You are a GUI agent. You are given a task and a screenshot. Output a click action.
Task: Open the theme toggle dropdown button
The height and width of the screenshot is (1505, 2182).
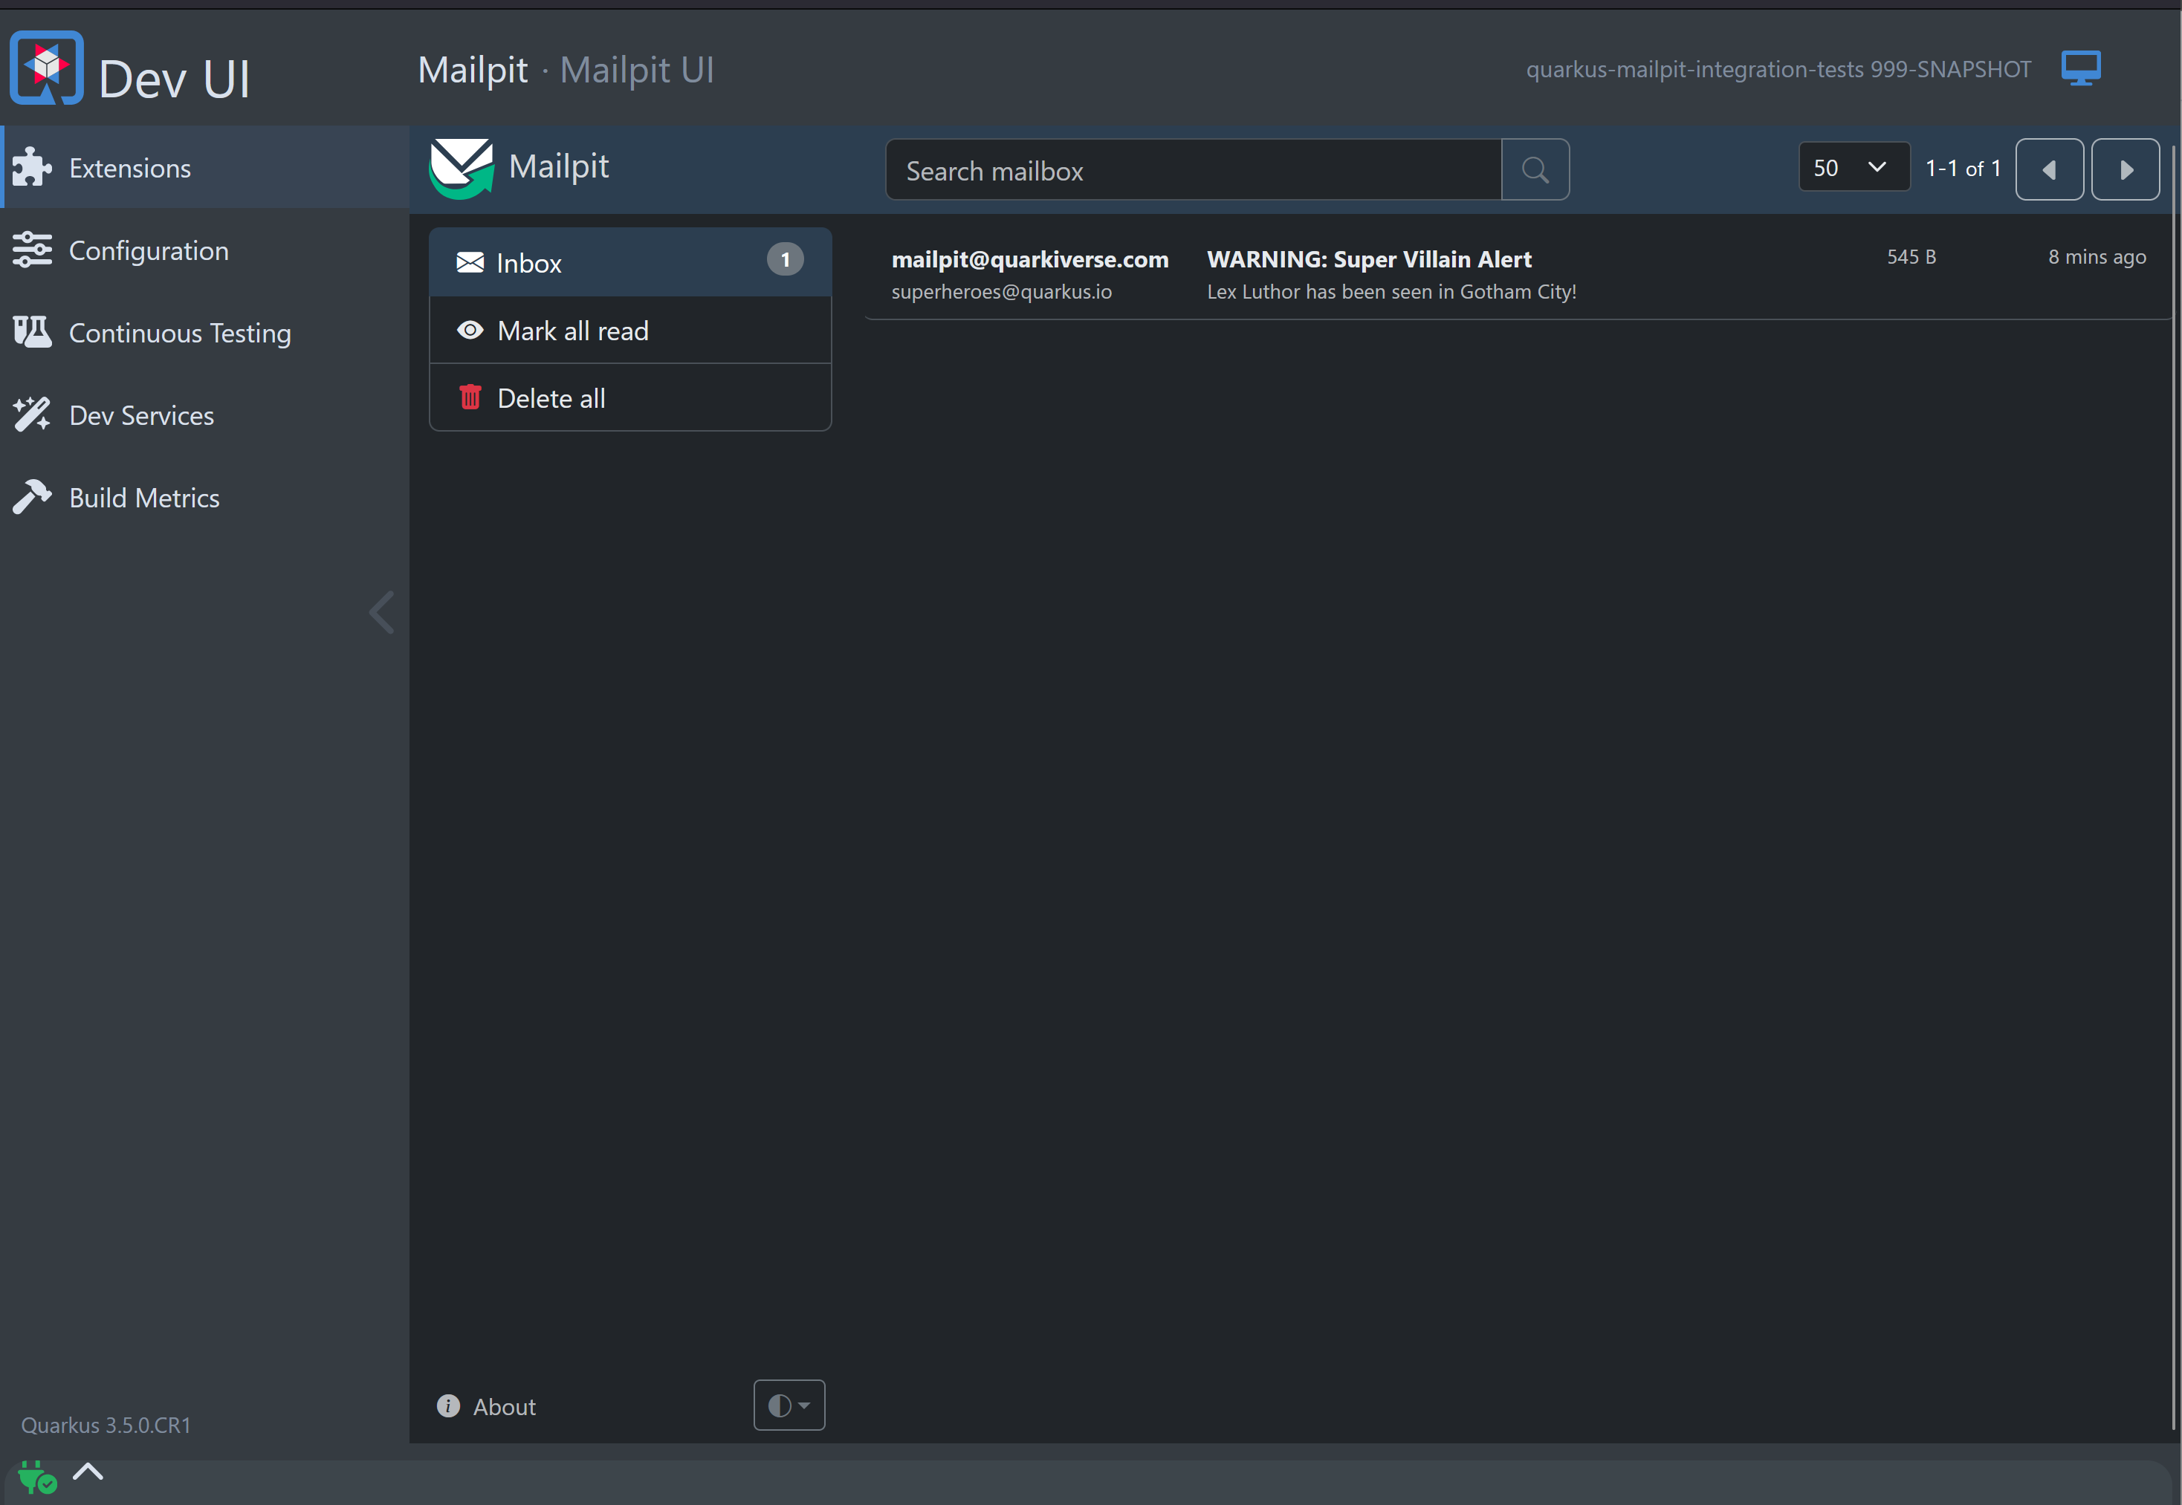pos(789,1406)
